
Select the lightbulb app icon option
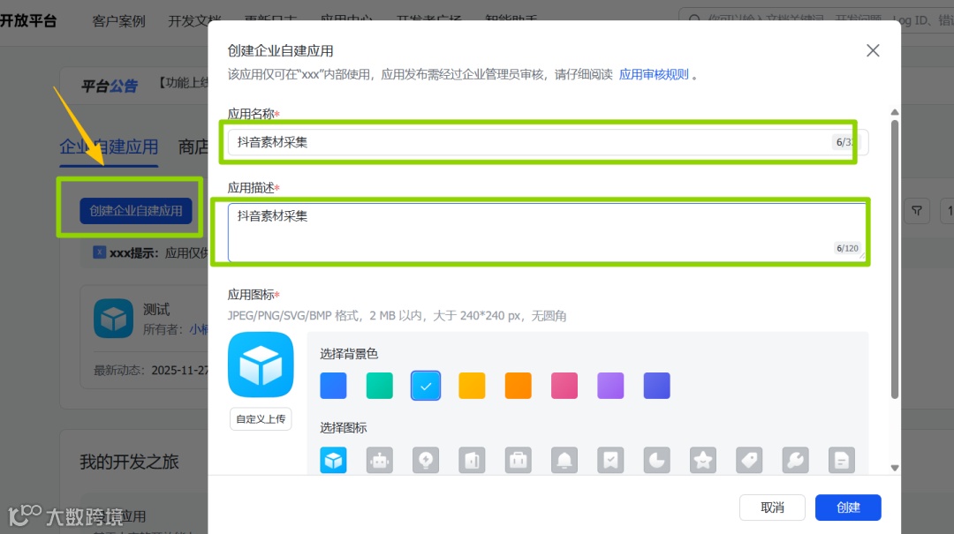tap(426, 460)
